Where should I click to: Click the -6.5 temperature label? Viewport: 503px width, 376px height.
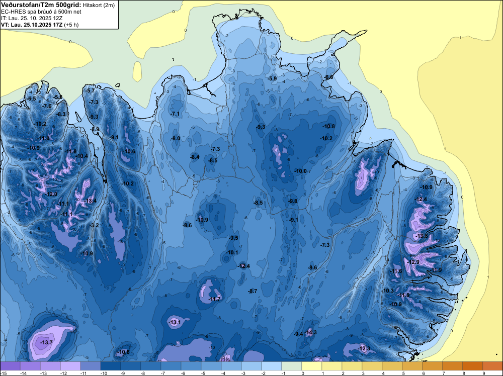click(31, 99)
